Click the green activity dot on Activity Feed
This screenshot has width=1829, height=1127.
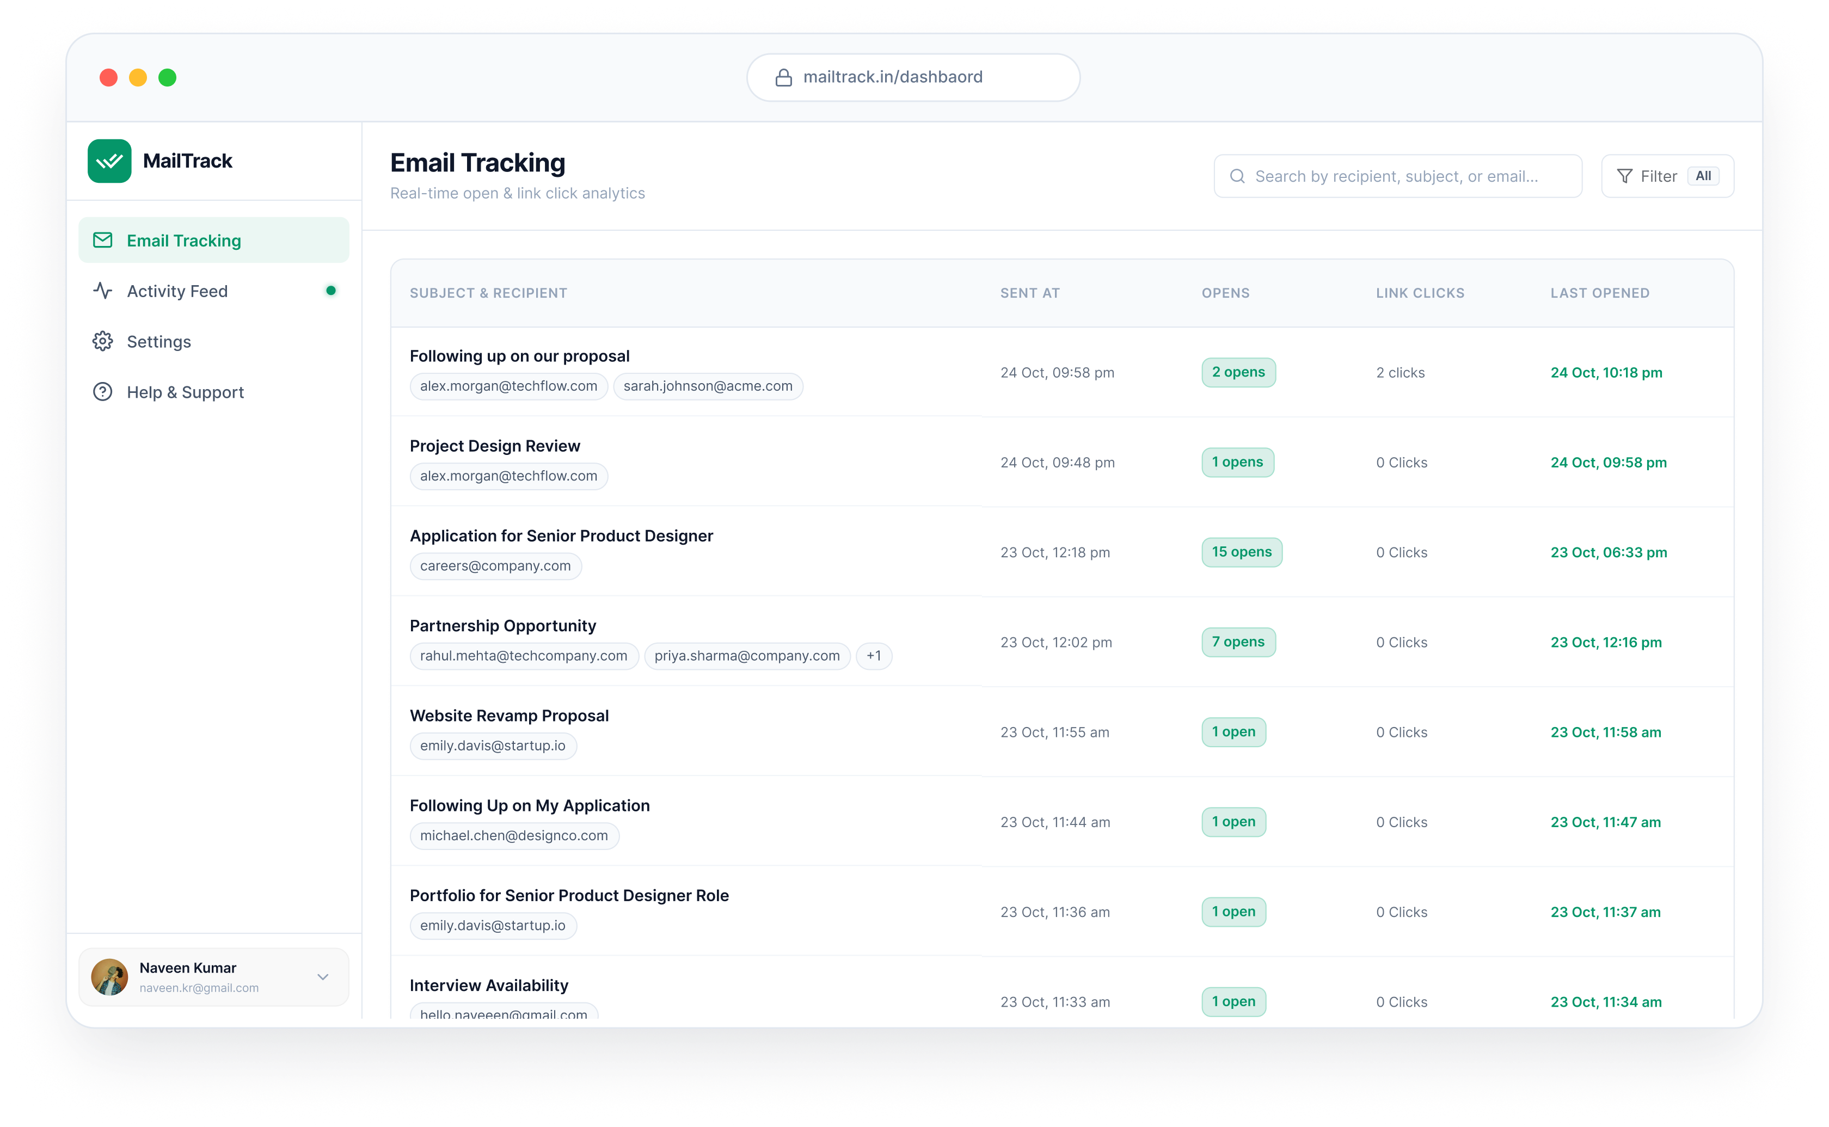pyautogui.click(x=330, y=291)
